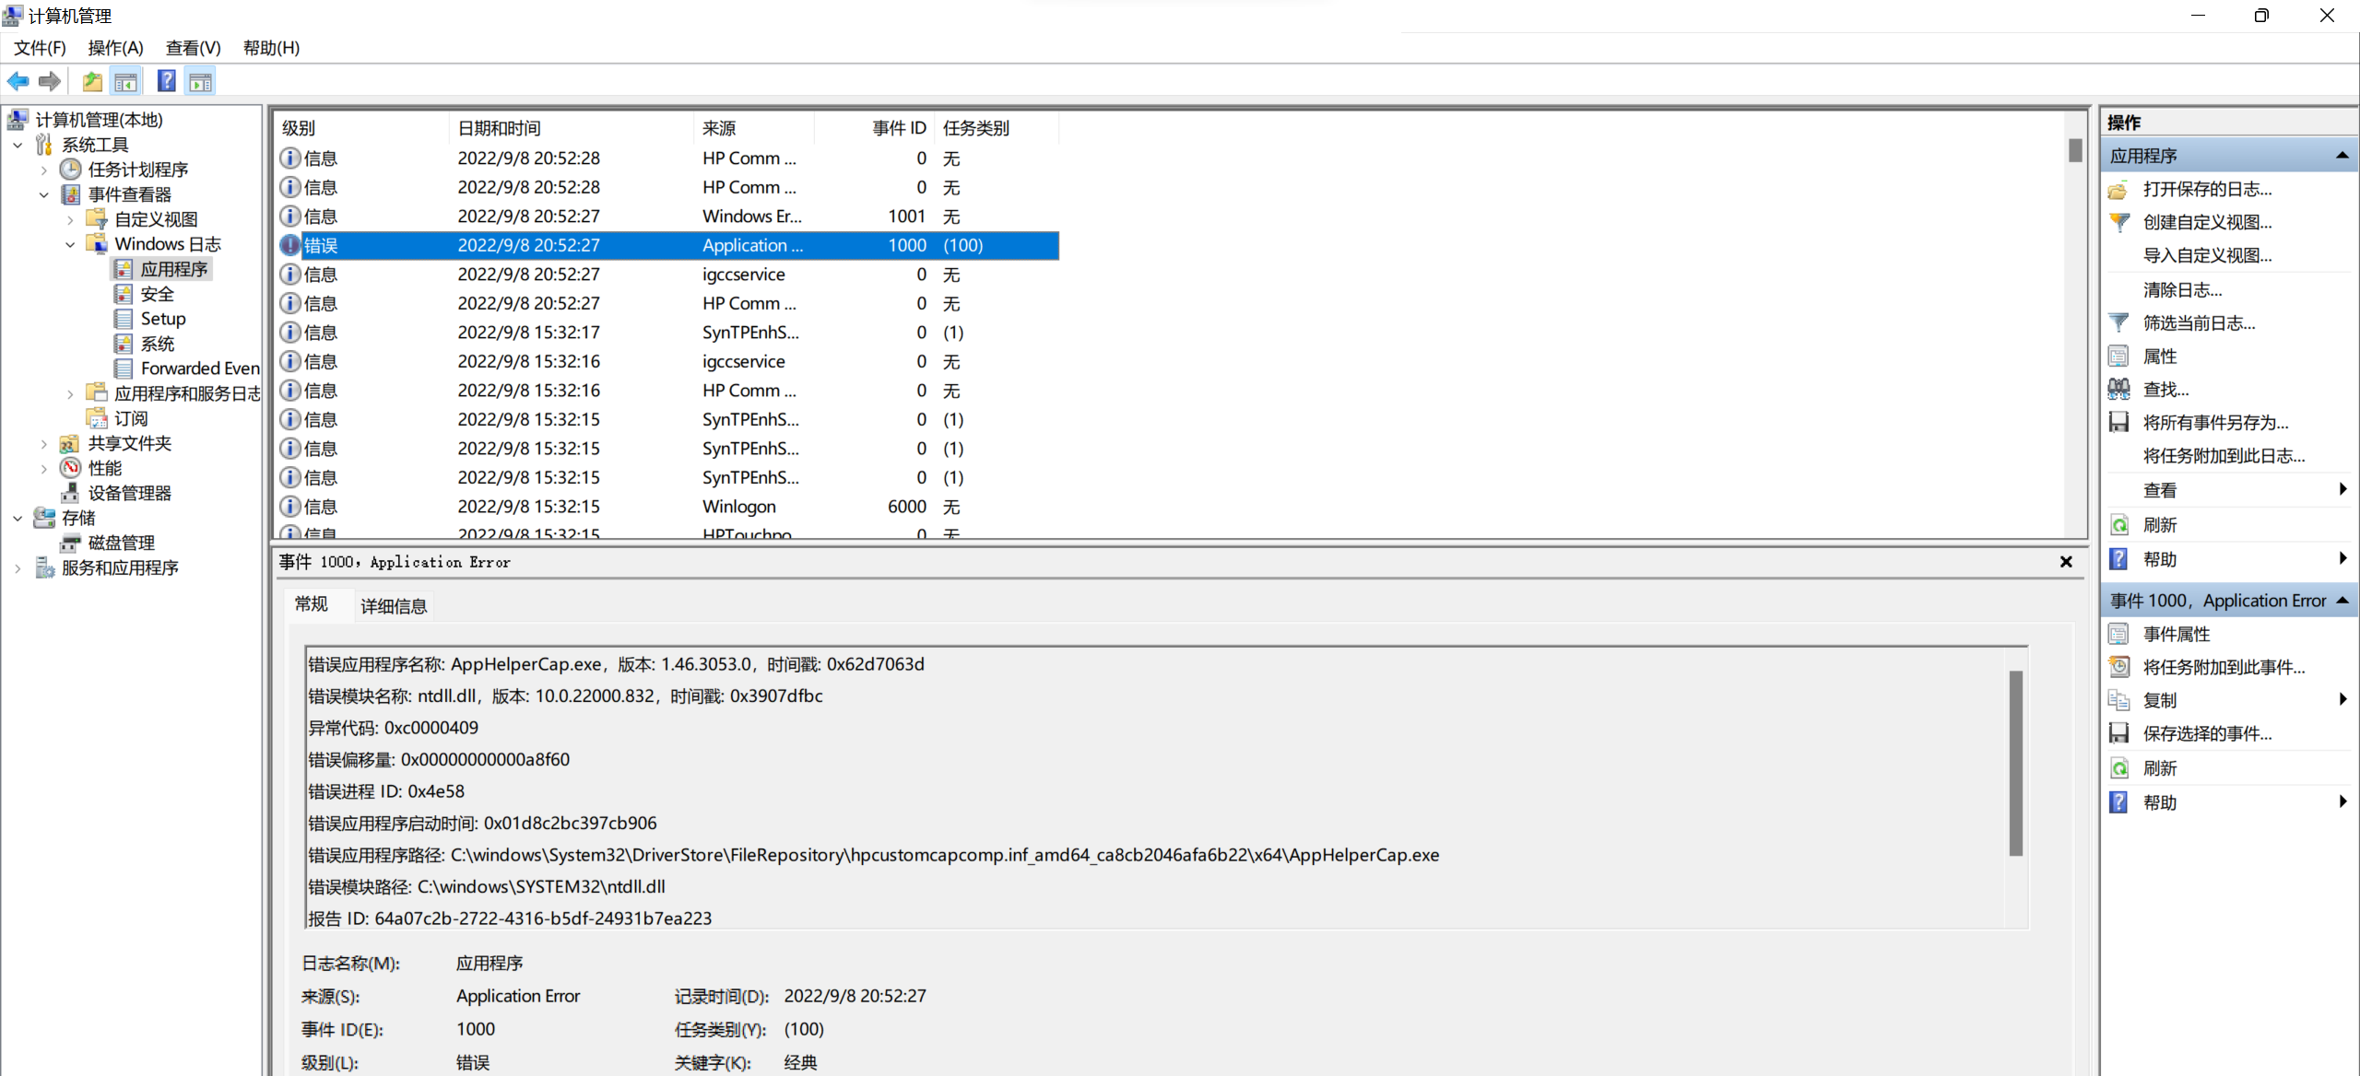Open the 复制 submenu action
This screenshot has height=1076, width=2360.
click(x=2229, y=700)
